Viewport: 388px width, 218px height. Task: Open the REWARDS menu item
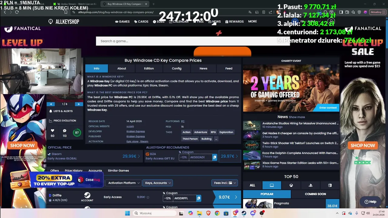coord(234,21)
